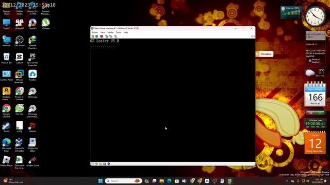Open the Tools menu in 86Box
Image resolution: width=330 pixels, height=185 pixels.
click(119, 32)
